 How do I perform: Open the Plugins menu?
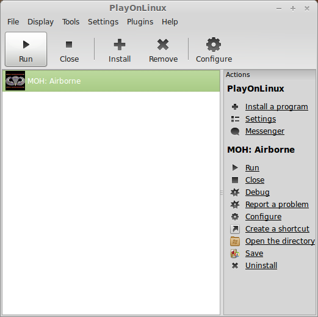(x=140, y=22)
